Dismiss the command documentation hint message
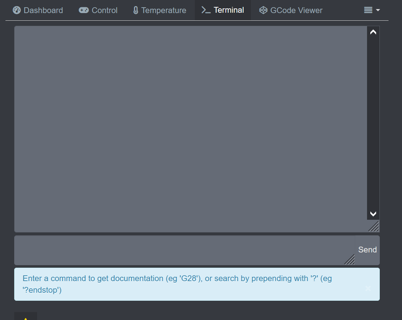Image resolution: width=402 pixels, height=320 pixels. [368, 288]
